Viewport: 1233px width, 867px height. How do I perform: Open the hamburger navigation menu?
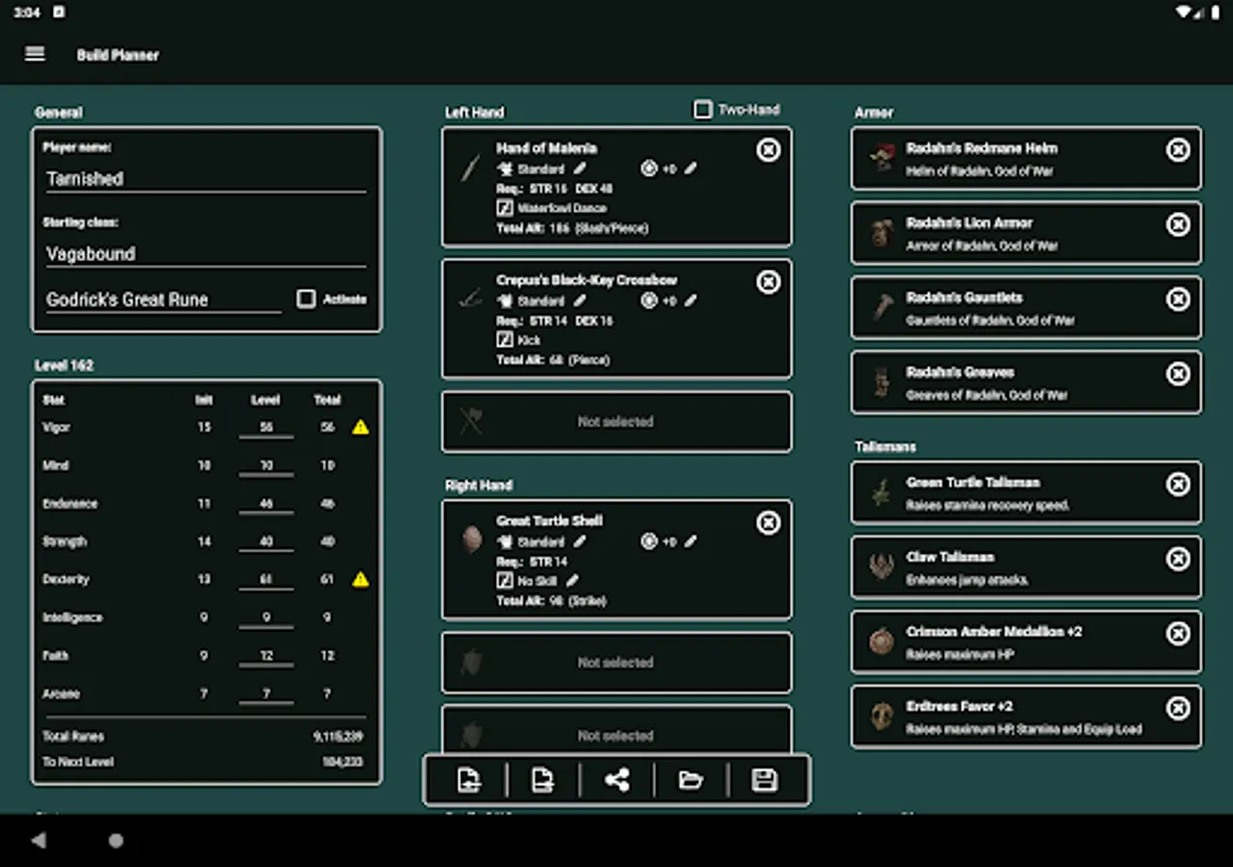click(x=35, y=54)
